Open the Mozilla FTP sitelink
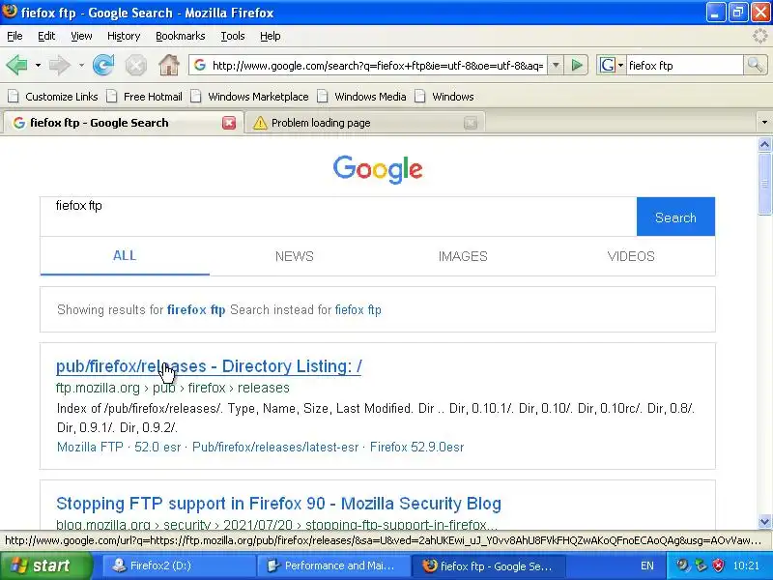The width and height of the screenshot is (773, 580). pos(90,447)
